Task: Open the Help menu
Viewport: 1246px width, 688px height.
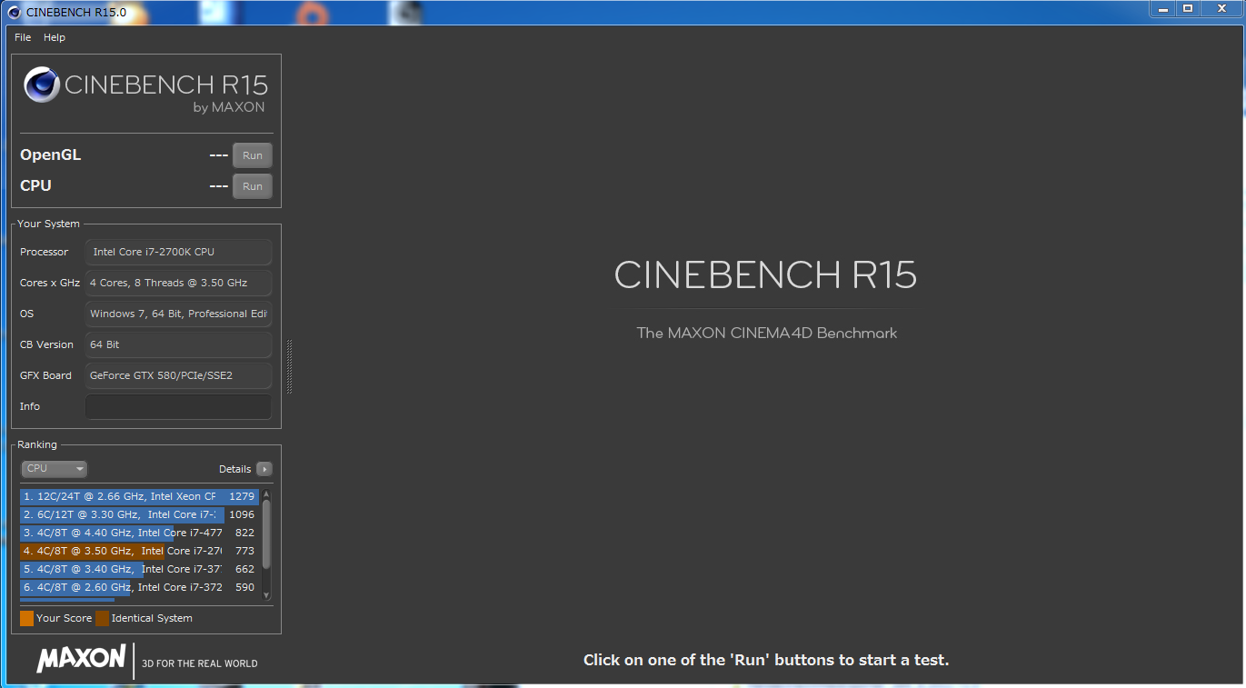Action: pos(55,37)
